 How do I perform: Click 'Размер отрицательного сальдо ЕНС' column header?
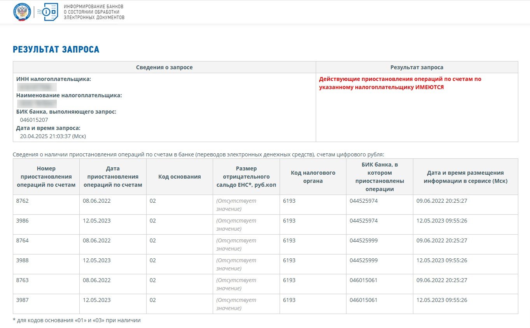click(246, 177)
